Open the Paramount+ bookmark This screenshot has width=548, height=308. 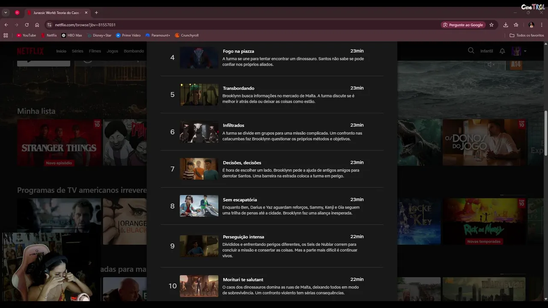pyautogui.click(x=158, y=36)
